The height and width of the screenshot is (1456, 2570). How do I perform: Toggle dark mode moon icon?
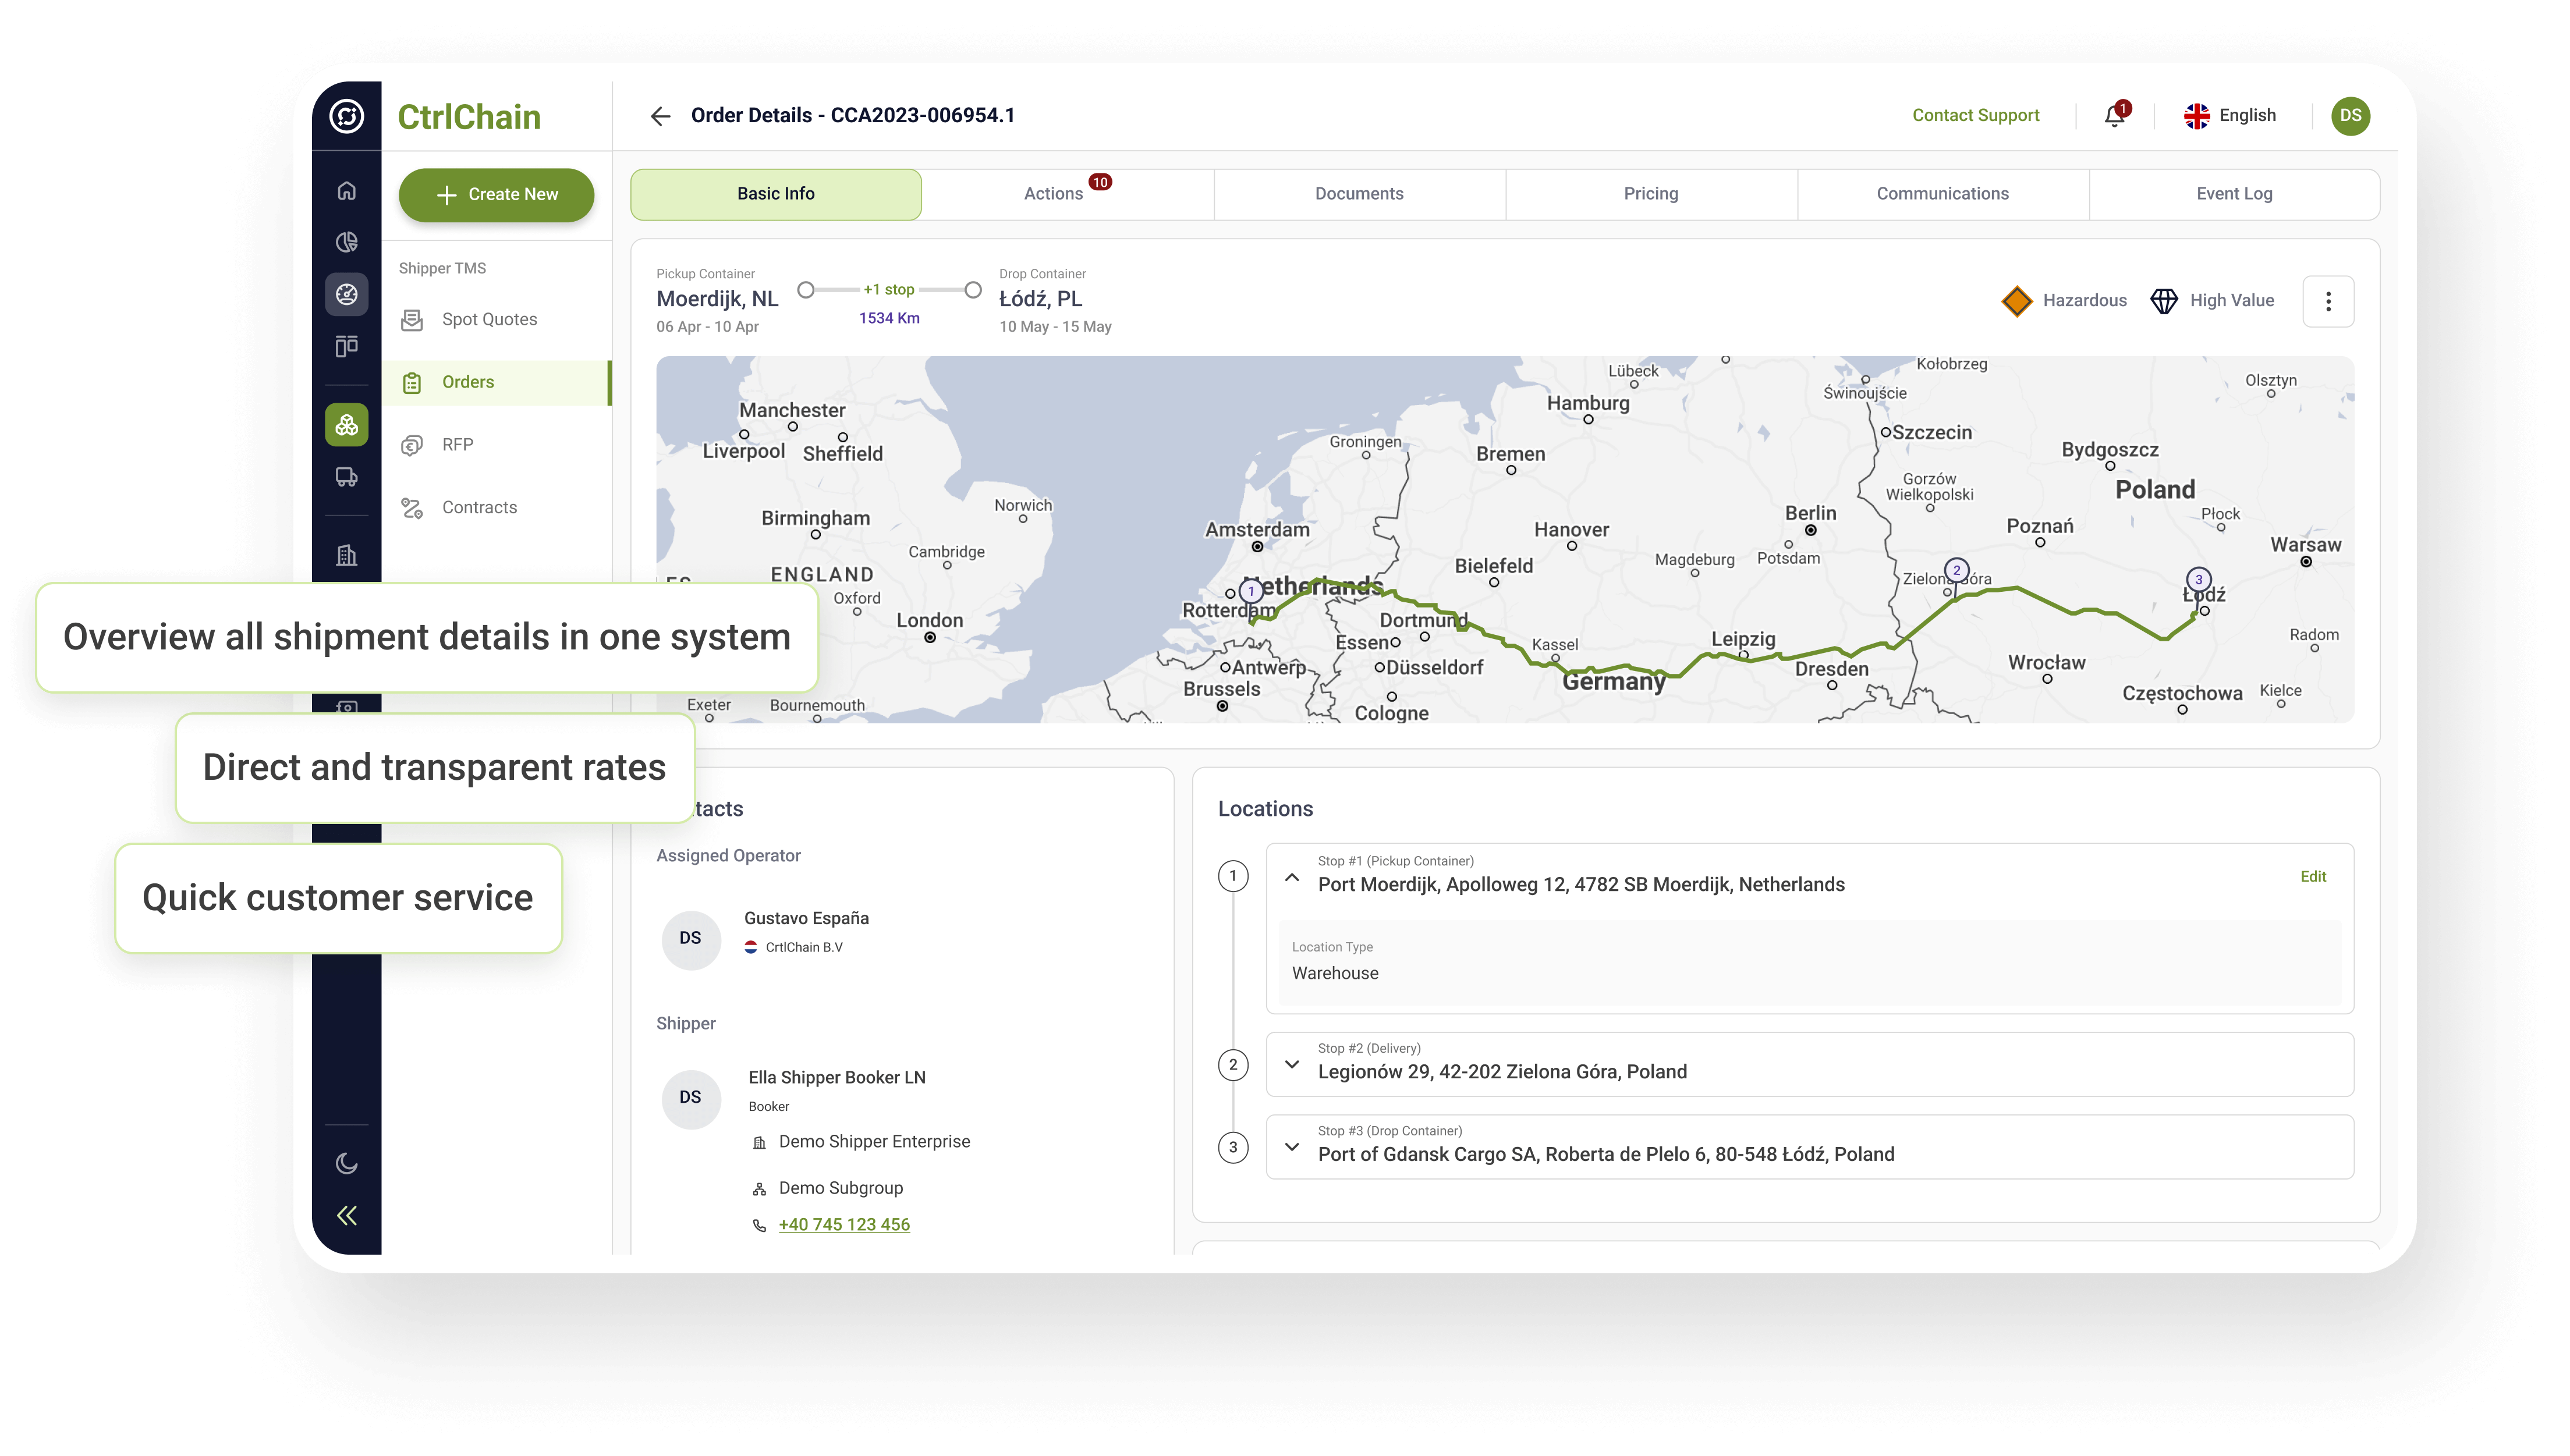pyautogui.click(x=346, y=1163)
